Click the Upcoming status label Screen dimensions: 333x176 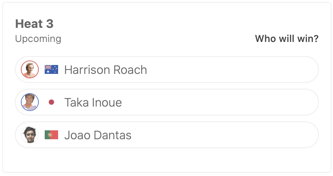[x=38, y=39]
